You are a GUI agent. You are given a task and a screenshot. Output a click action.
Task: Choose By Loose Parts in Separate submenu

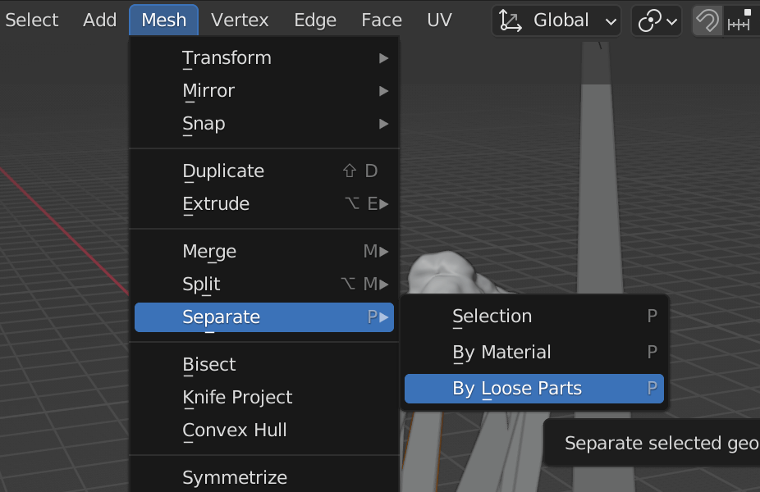pos(534,389)
